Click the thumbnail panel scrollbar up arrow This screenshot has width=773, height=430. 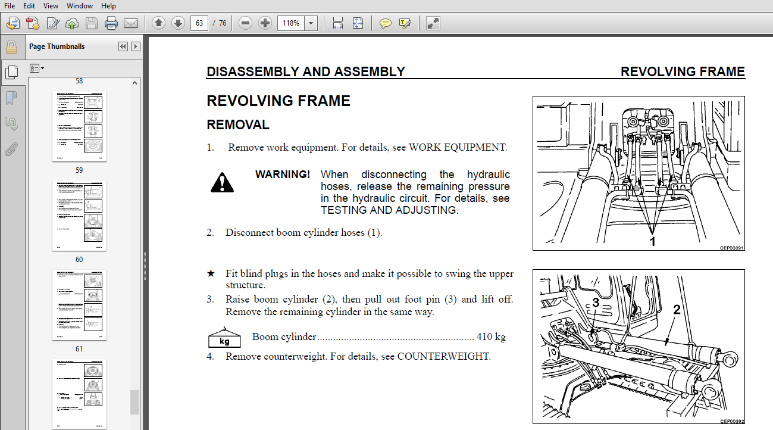[x=135, y=83]
